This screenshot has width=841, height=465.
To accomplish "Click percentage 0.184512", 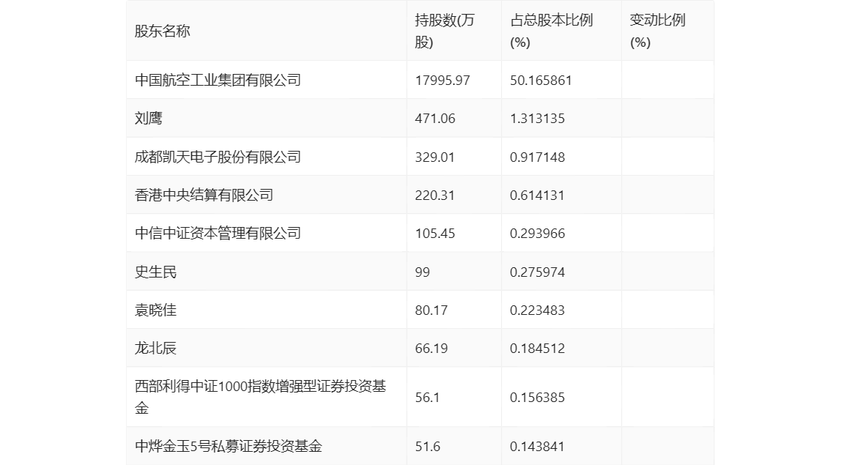I will (538, 348).
